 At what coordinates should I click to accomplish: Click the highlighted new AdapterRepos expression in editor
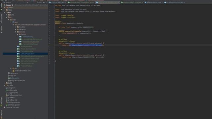pyautogui.click(x=86, y=45)
